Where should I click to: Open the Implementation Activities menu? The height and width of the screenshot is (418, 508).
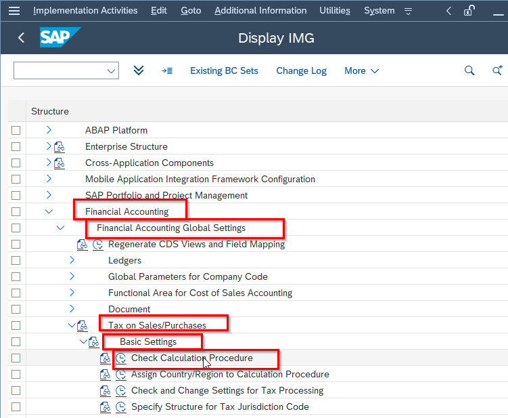85,11
